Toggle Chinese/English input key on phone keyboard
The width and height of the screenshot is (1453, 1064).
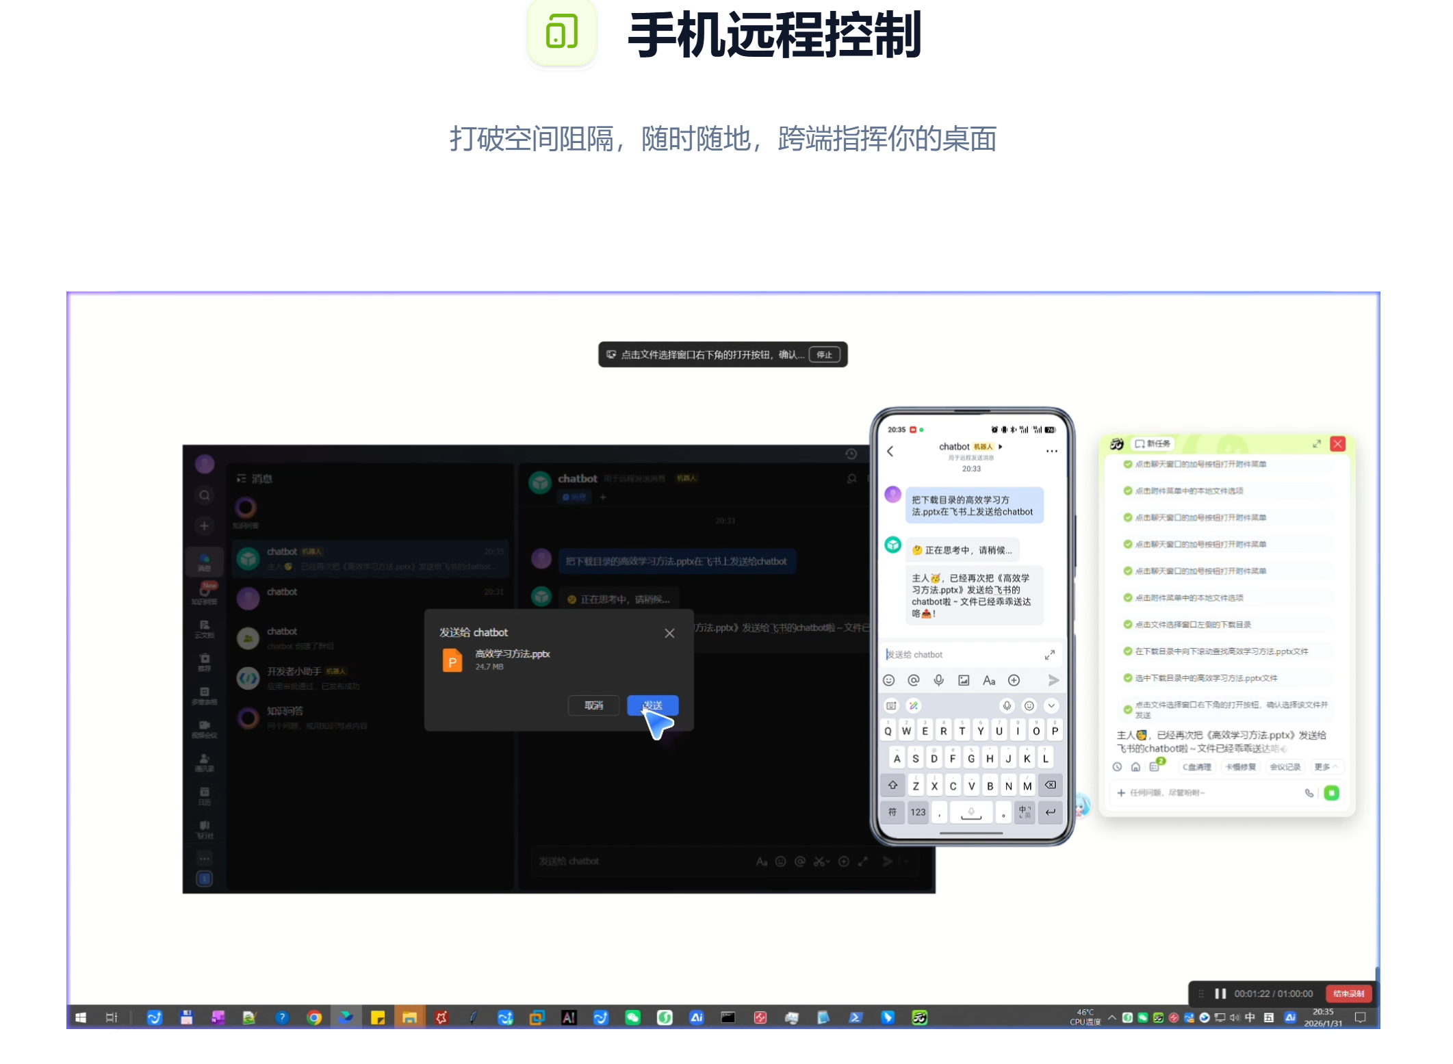coord(1025,812)
